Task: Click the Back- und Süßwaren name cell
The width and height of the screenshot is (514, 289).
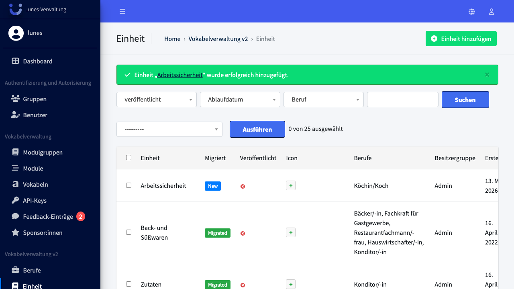Action: click(154, 232)
